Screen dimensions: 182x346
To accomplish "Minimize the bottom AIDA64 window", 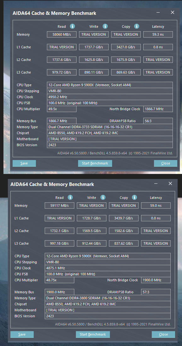I will click(x=156, y=184).
